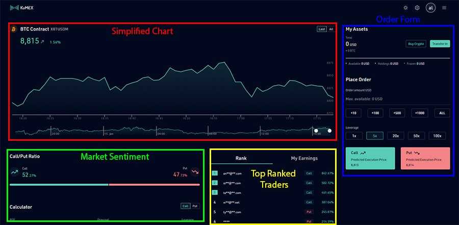Click the order amount input field
459x225 pixels.
(x=398, y=99)
